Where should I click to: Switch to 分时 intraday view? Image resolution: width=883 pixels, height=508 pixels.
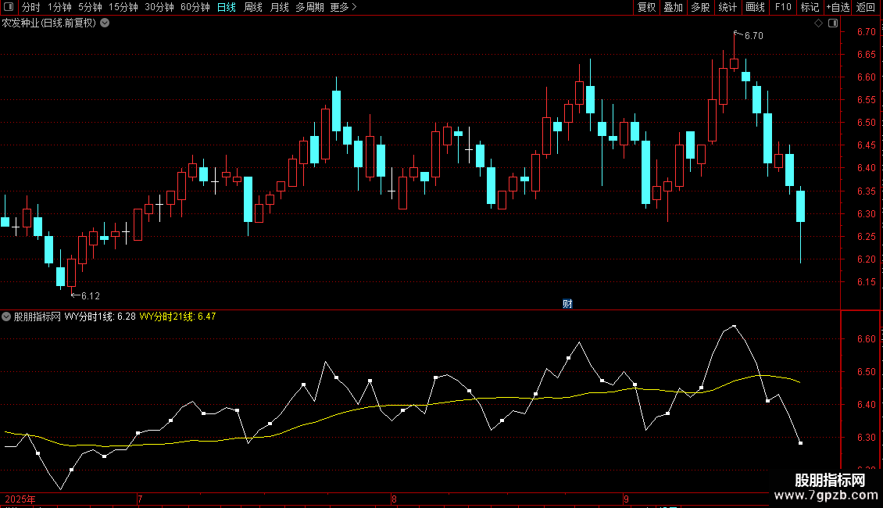(31, 7)
